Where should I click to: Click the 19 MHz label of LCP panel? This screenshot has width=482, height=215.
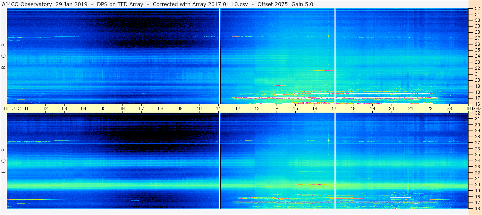(x=477, y=191)
